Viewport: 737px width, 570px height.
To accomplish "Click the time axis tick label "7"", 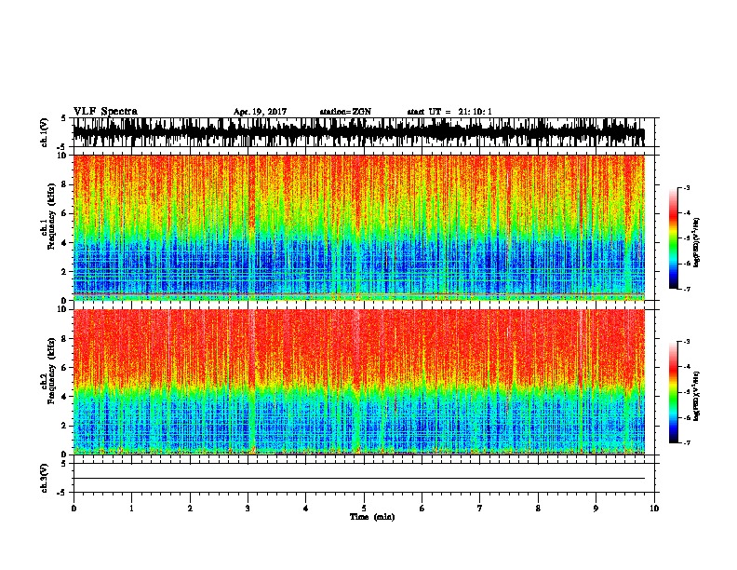I will tap(480, 509).
